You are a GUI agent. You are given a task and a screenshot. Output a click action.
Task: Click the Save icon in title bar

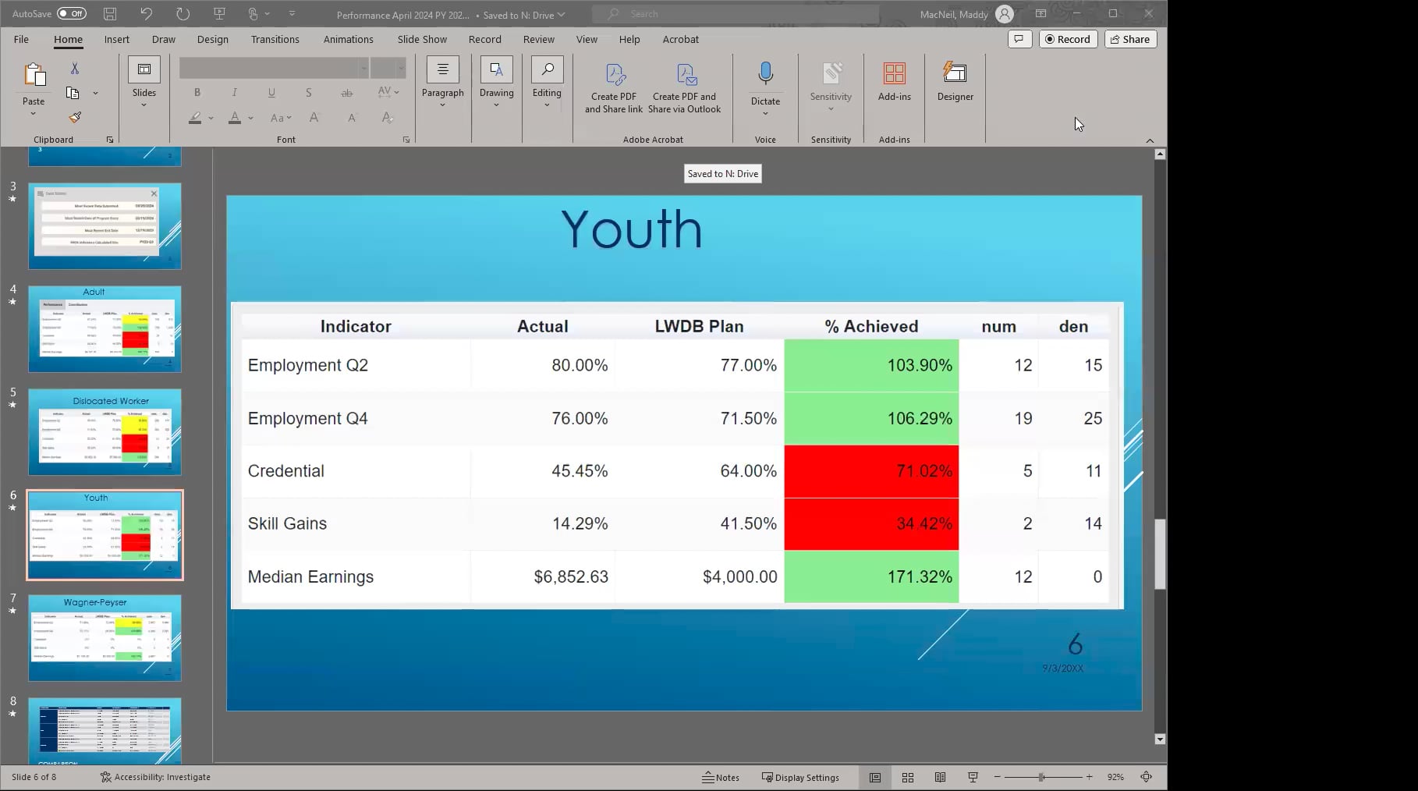[110, 14]
